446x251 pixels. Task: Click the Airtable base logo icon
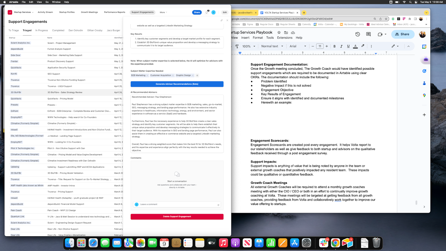[x=10, y=12]
